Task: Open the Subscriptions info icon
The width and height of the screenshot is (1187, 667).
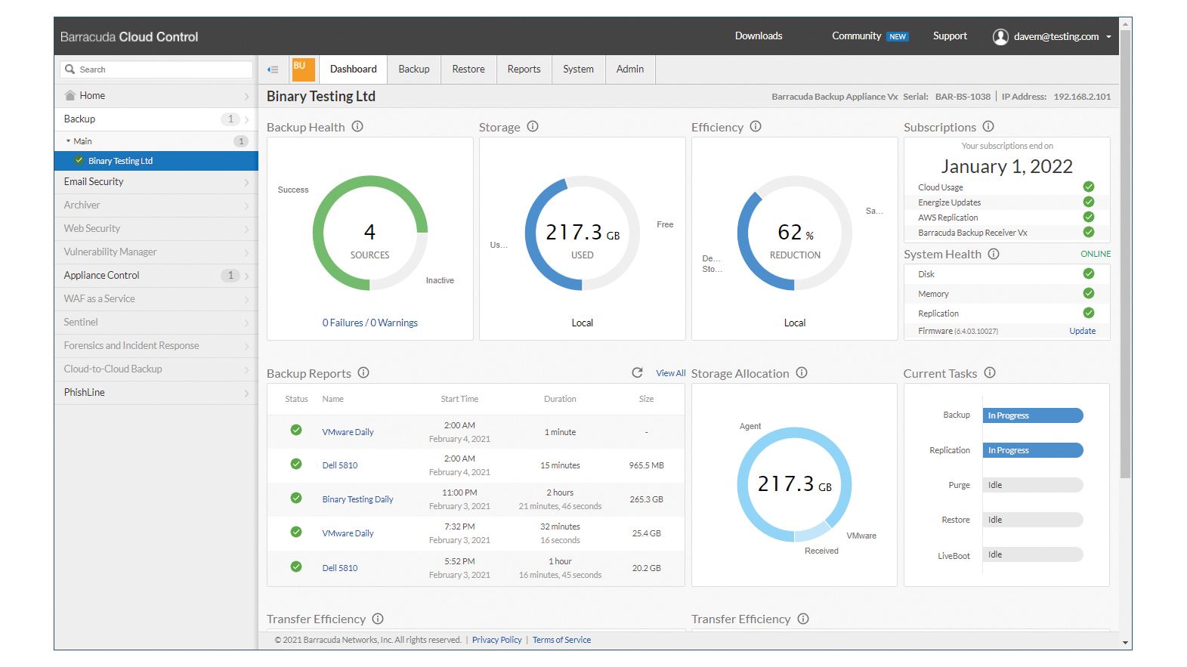Action: click(x=988, y=127)
